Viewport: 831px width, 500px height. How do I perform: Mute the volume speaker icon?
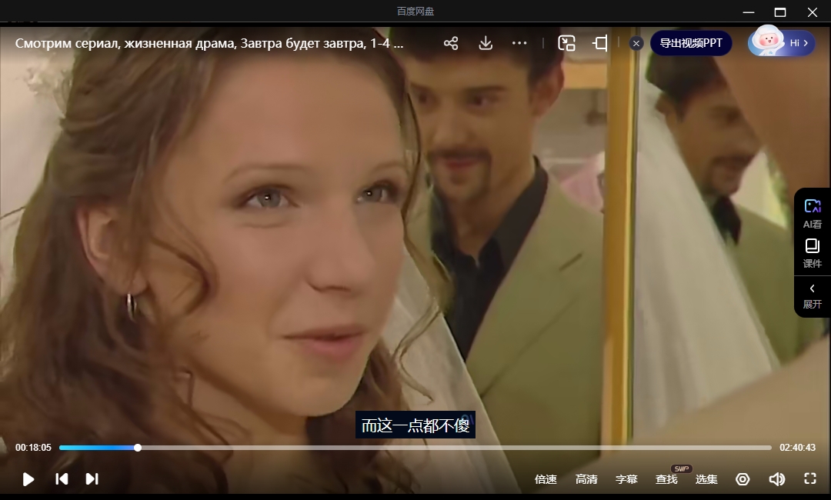(x=777, y=479)
